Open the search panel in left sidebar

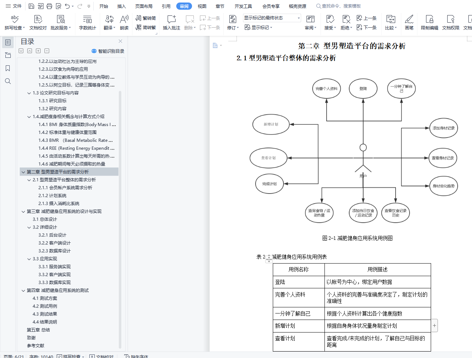click(8, 81)
